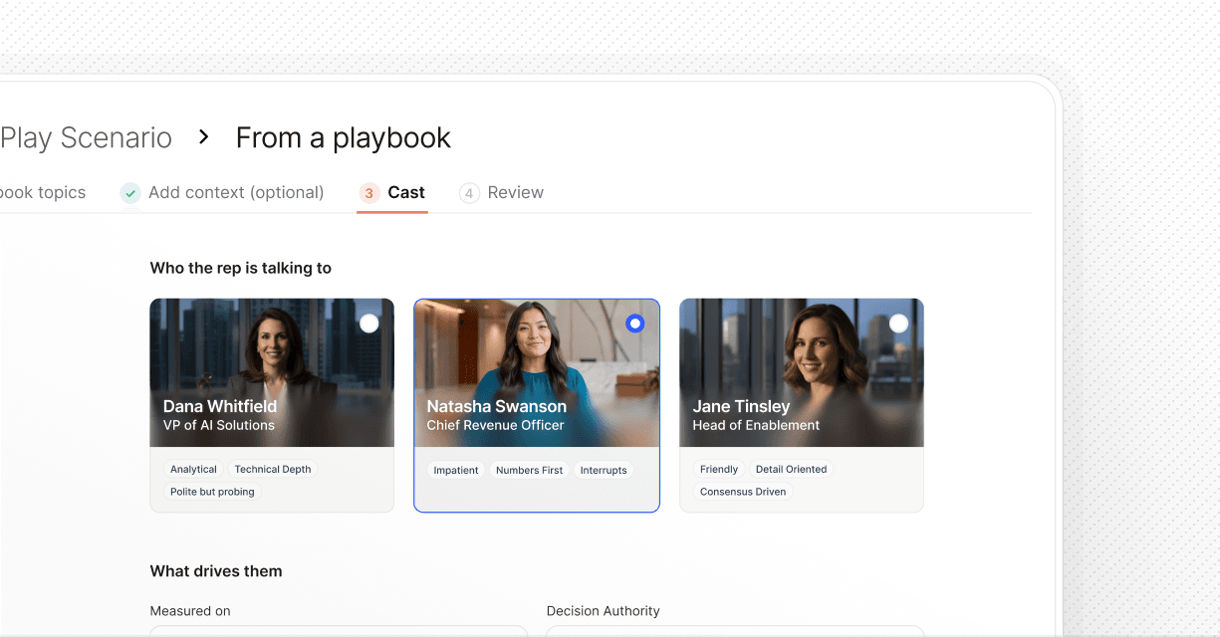Select the Dana Whitfield radio button
Viewport: 1220px width, 637px height.
point(369,323)
